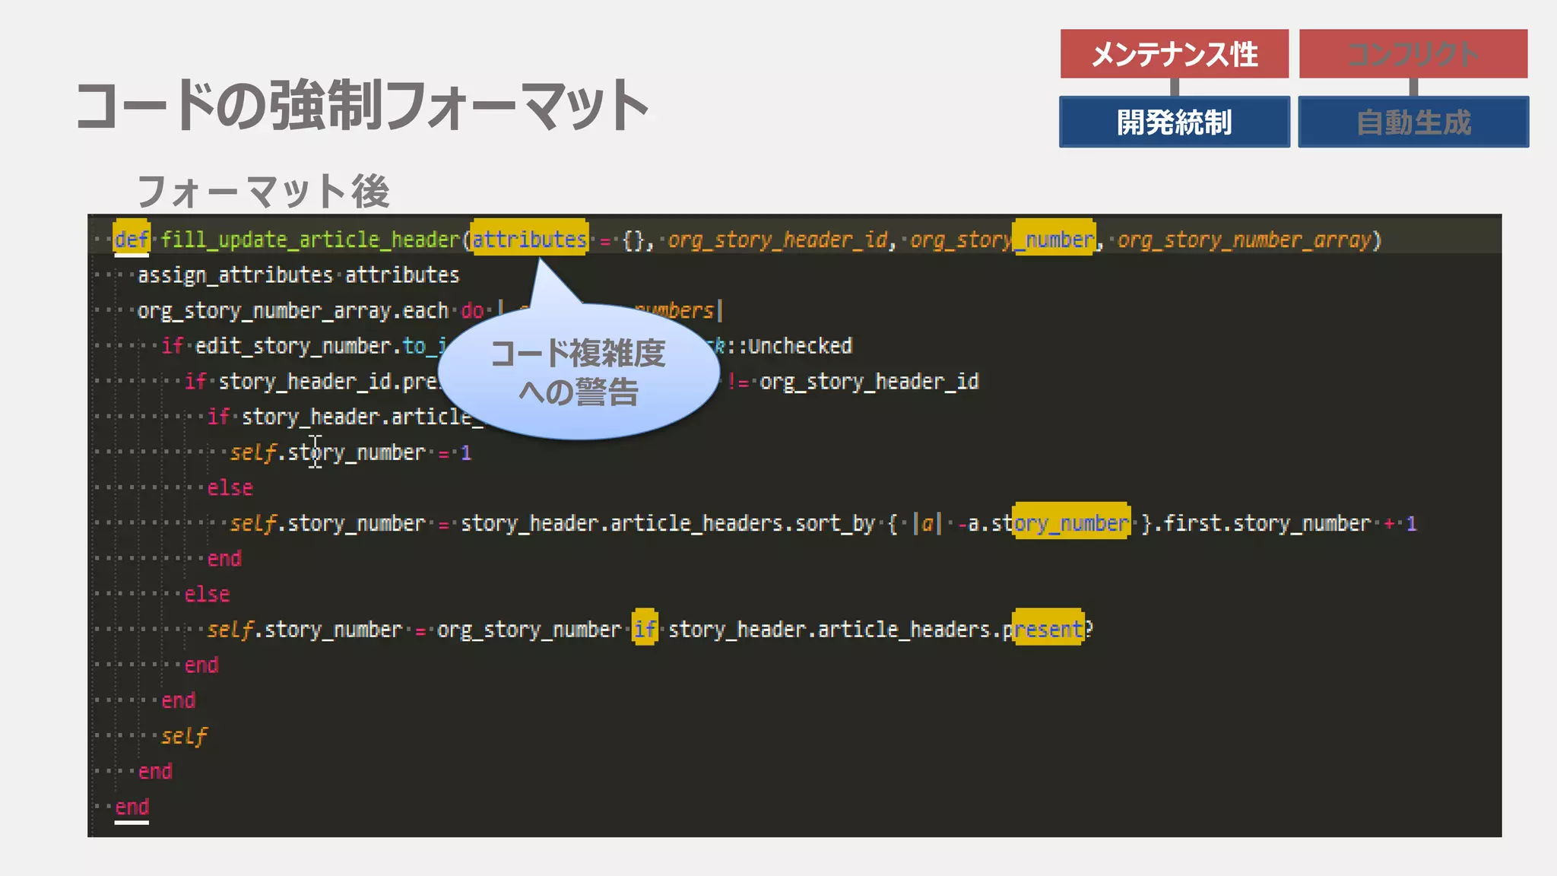Click the コンフリクト red box

pyautogui.click(x=1413, y=54)
